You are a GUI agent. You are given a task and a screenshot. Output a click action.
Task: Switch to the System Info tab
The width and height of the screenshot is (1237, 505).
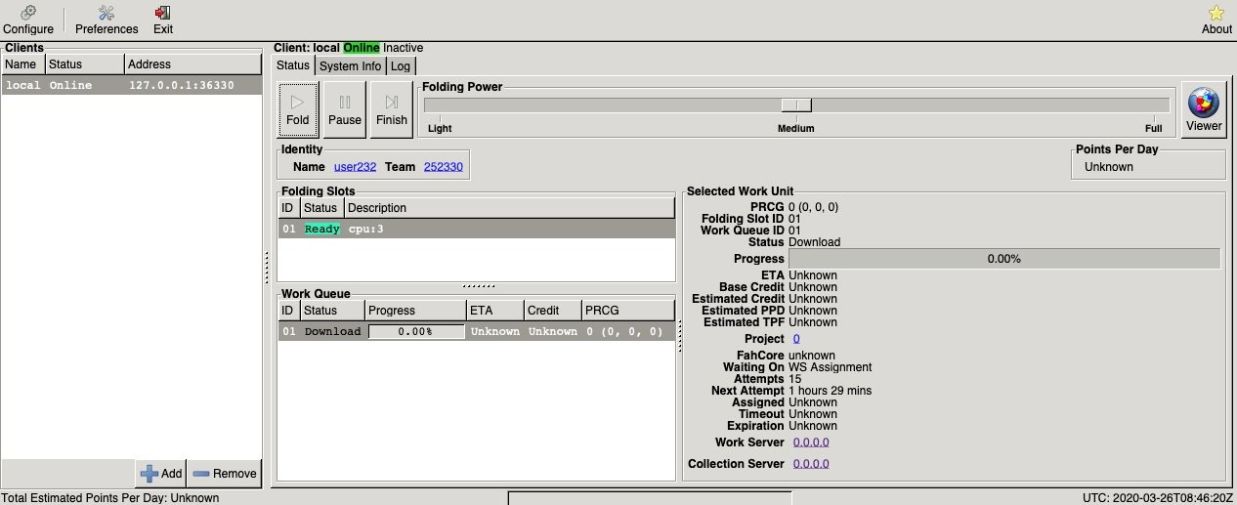(350, 66)
